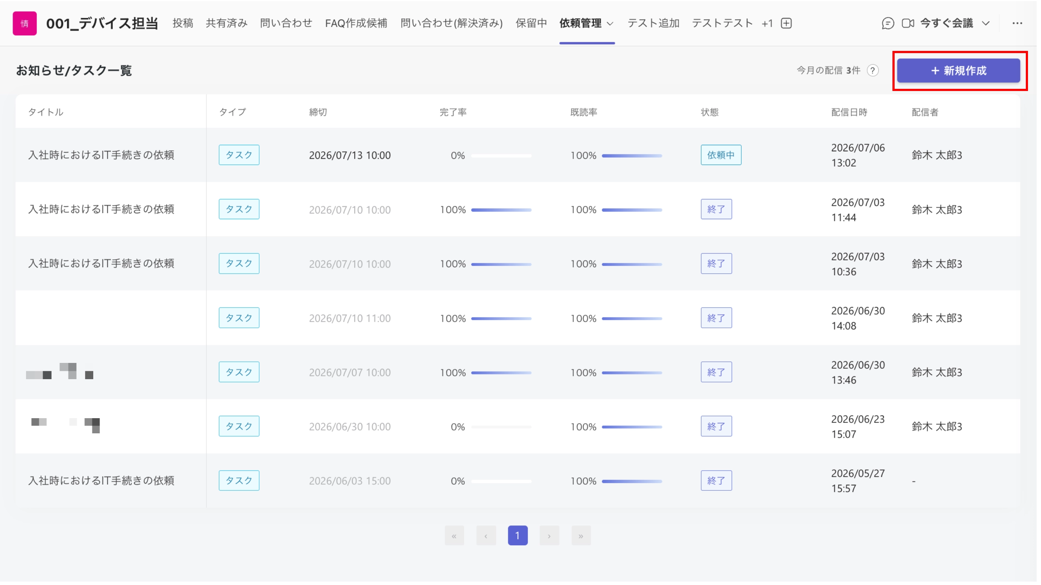Screen dimensions: 1041x585
Task: Click the タイプ column header
Action: coord(232,112)
